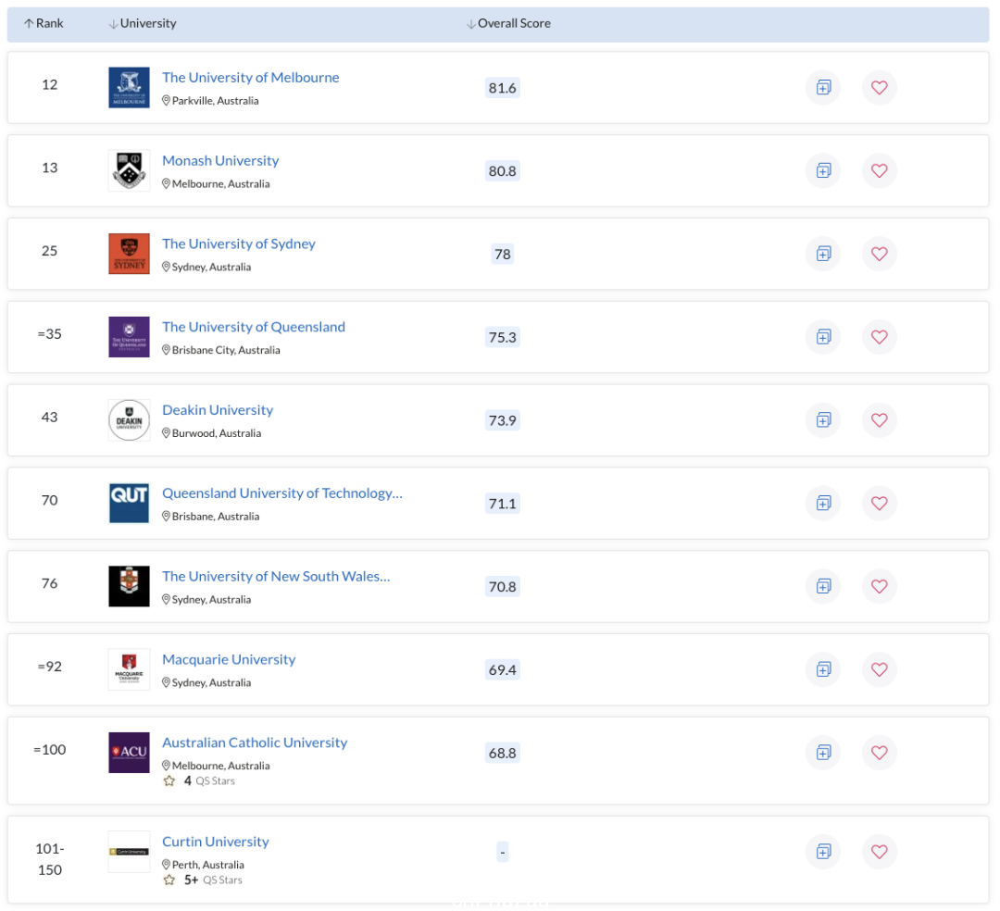The width and height of the screenshot is (1000, 911).
Task: Favorite Australian Catholic University with heart
Action: 880,753
